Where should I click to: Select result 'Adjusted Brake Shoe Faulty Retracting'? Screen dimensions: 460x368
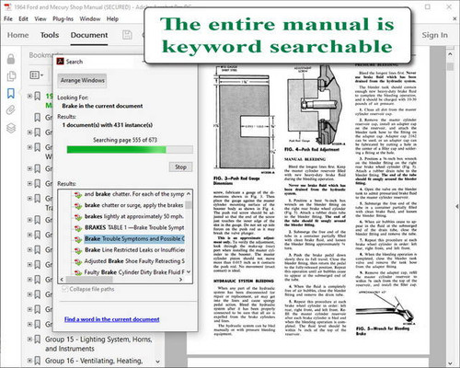[x=134, y=261]
